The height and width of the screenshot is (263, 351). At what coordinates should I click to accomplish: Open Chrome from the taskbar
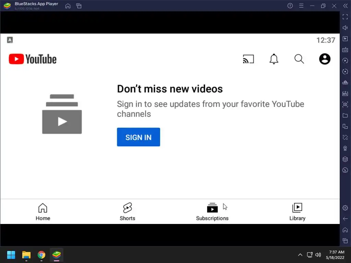click(x=41, y=255)
